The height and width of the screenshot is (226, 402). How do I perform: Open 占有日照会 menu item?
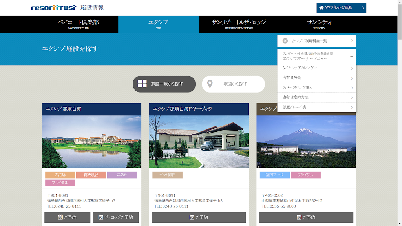click(317, 78)
